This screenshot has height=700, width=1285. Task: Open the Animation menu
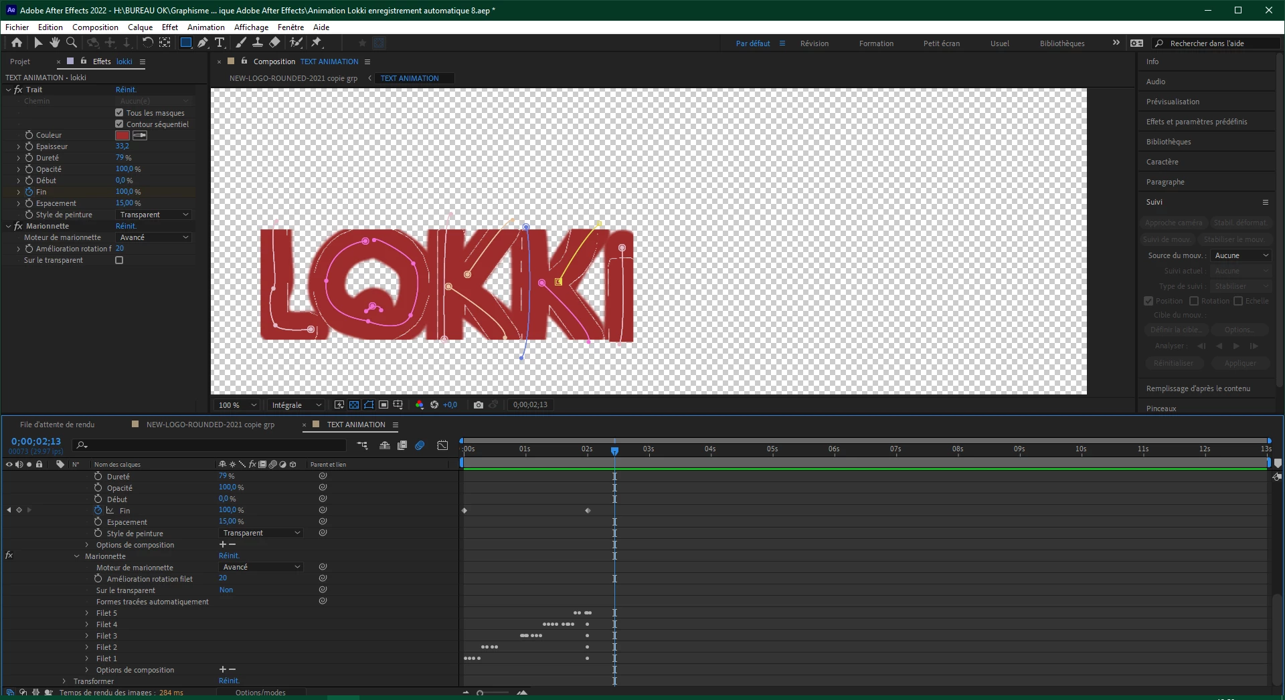pos(206,27)
